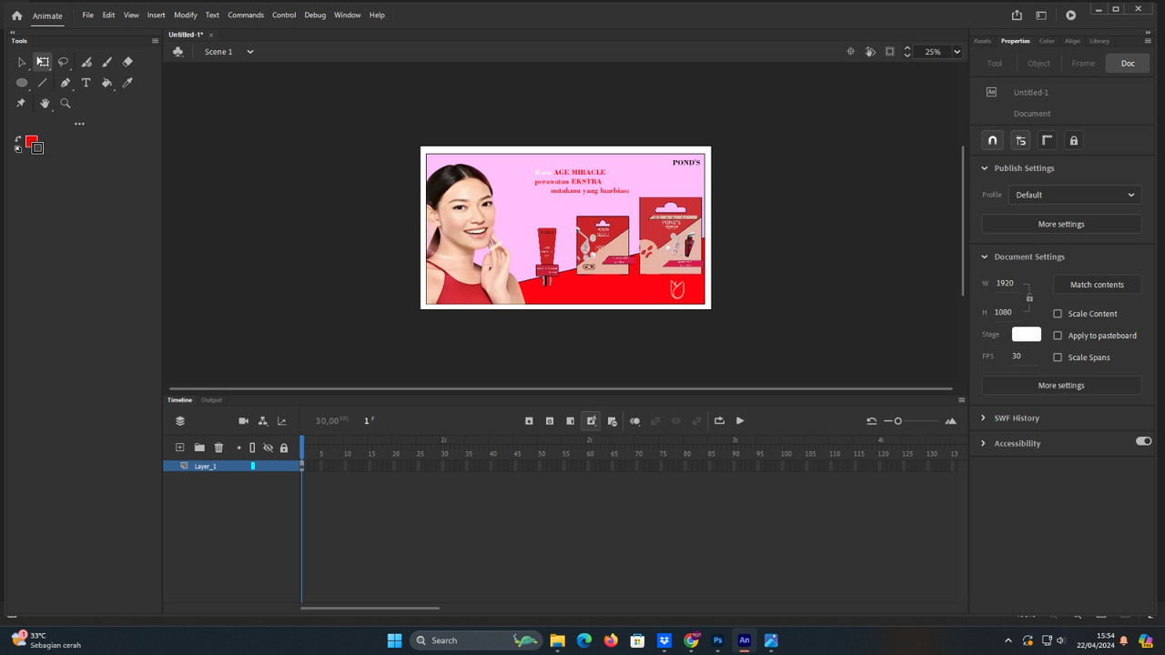1165x655 pixels.
Task: Select the Frame properties tab
Action: pos(1083,63)
